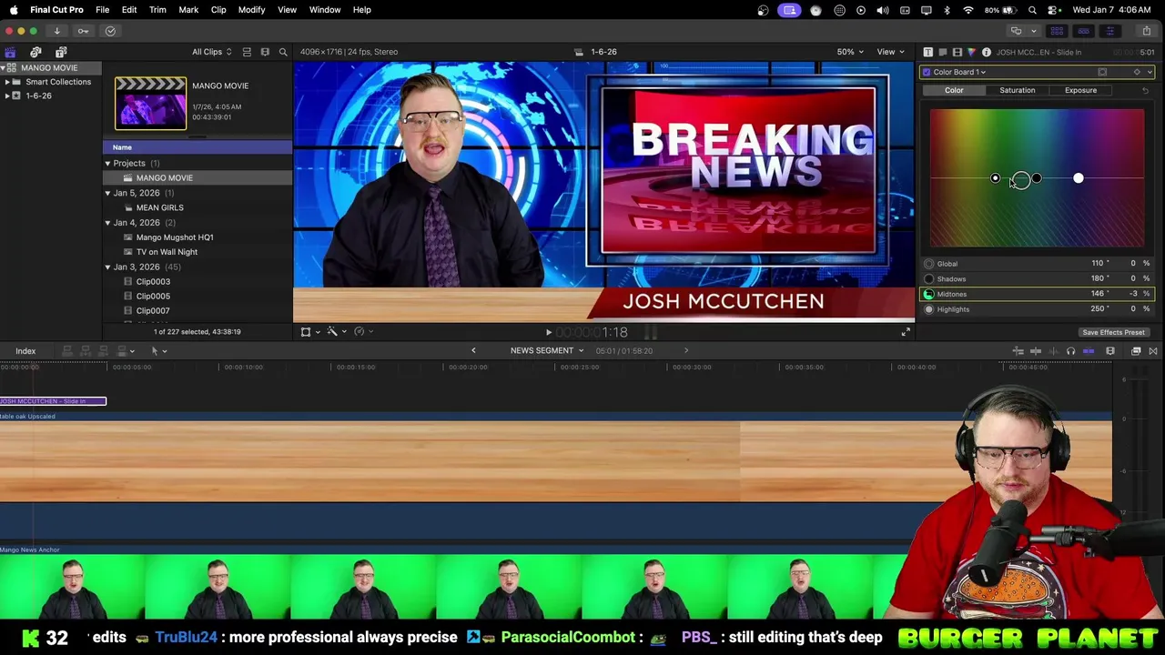1165x655 pixels.
Task: Open the Color Board 1 correction dropdown
Action: coord(959,72)
